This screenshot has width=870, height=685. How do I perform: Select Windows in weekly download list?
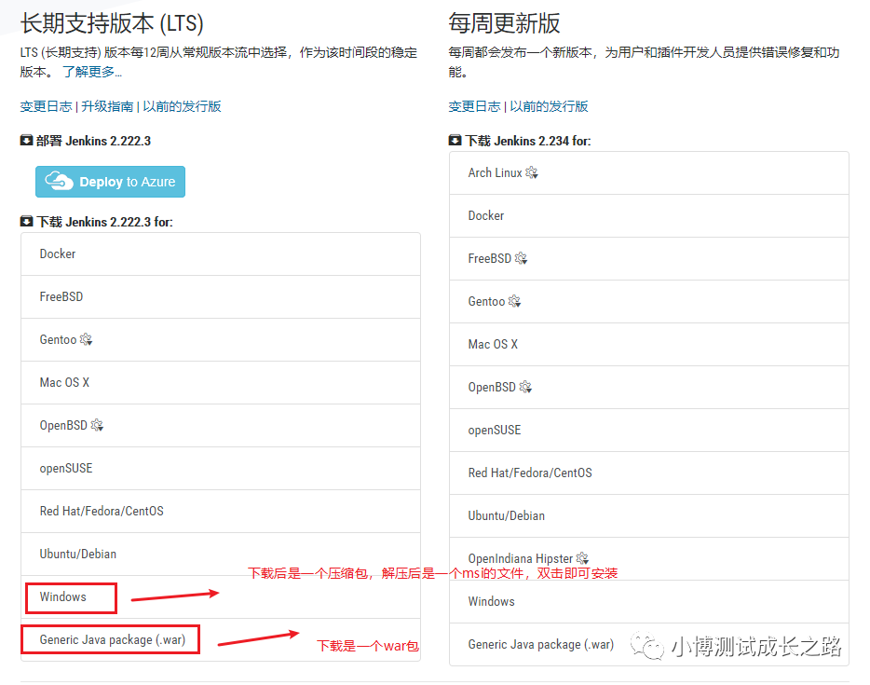point(649,602)
